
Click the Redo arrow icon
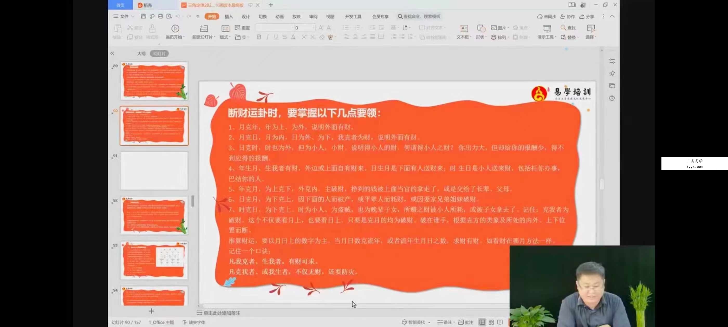pos(189,16)
